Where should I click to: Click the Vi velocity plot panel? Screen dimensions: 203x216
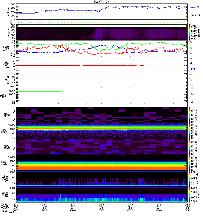pos(101,80)
